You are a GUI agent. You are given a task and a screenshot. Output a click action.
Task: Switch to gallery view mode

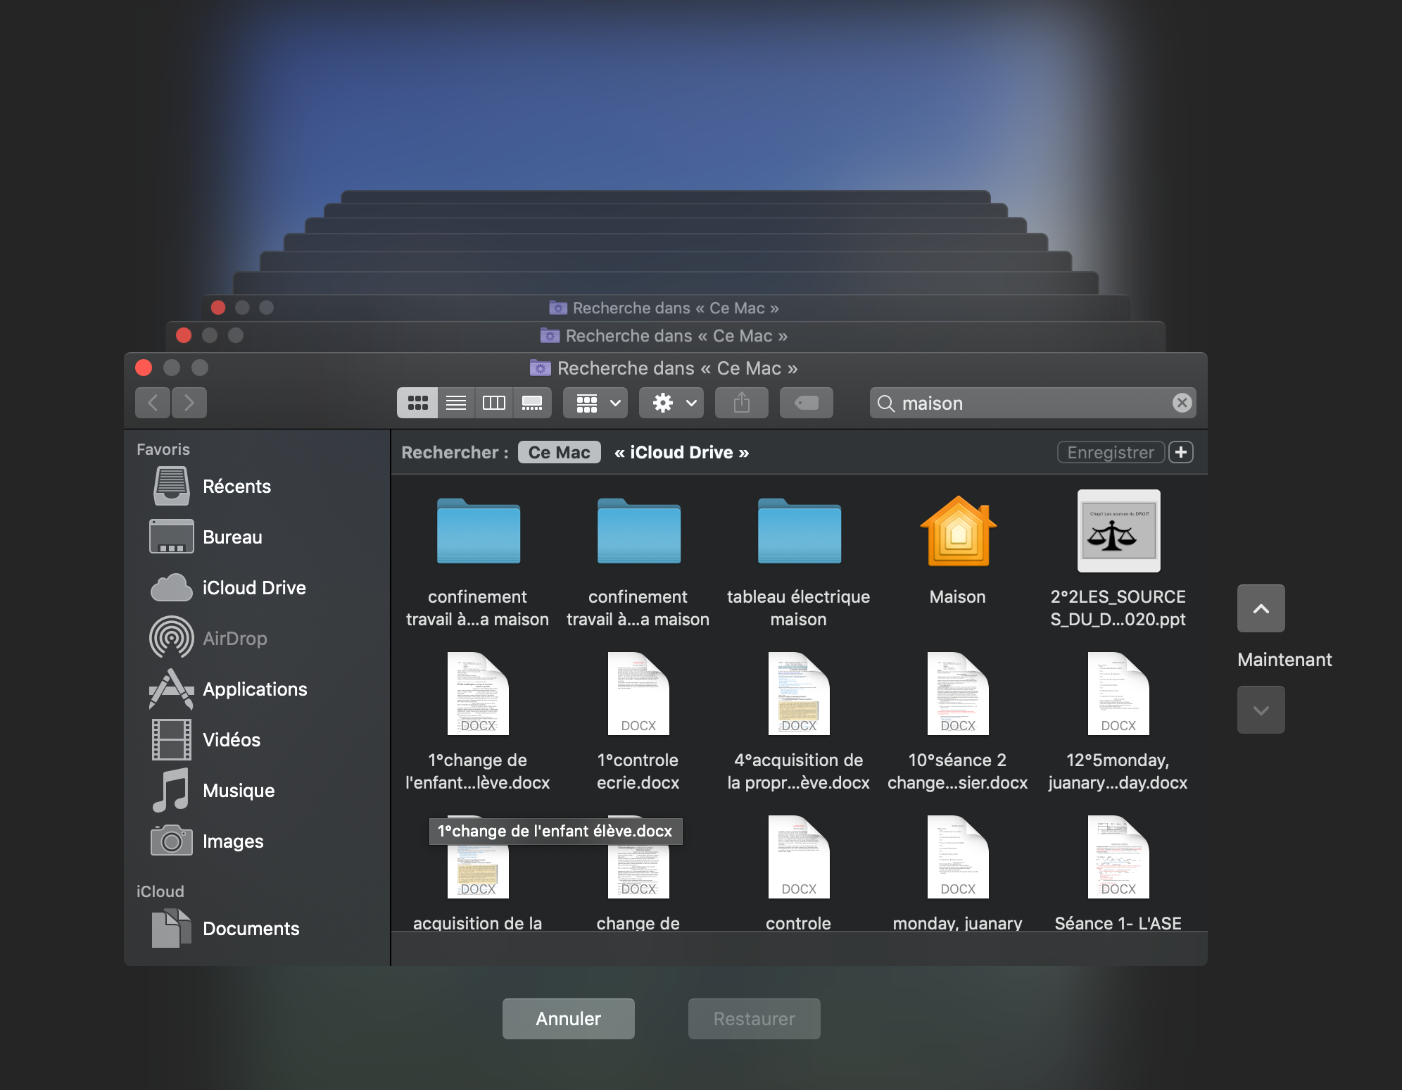click(x=532, y=403)
